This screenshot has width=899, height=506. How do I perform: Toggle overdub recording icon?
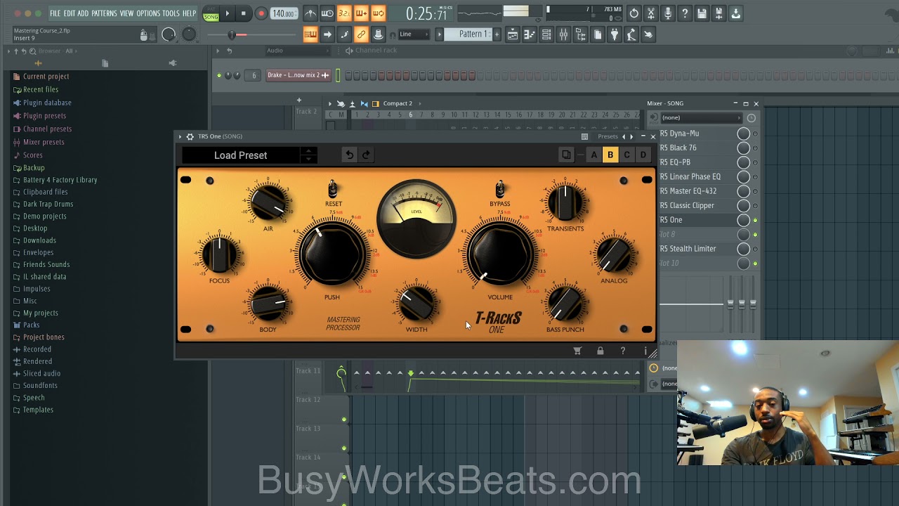pos(361,13)
